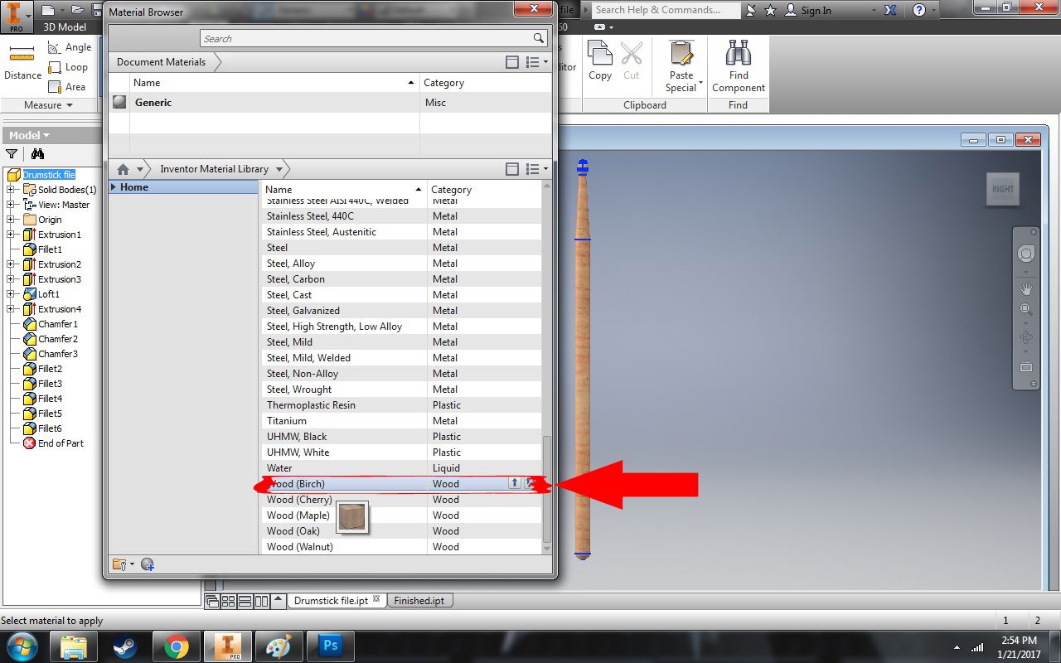Switch to the Finished.ipt tab

pyautogui.click(x=419, y=600)
